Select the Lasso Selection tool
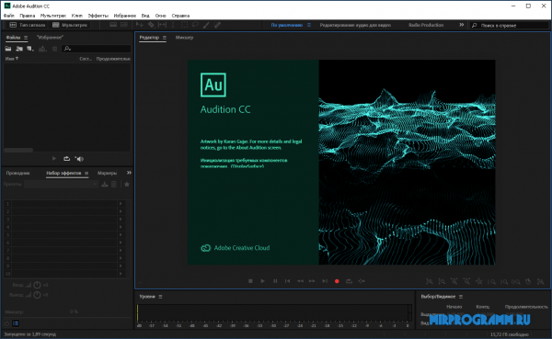 195,25
